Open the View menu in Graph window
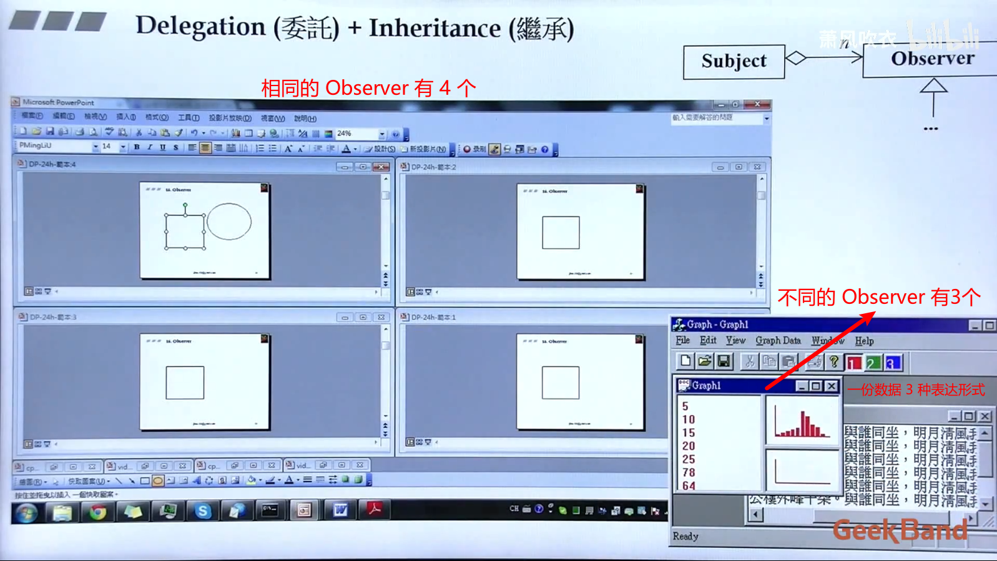The image size is (997, 561). (735, 341)
